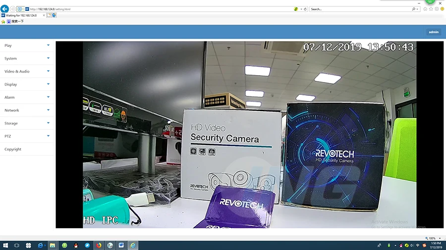The width and height of the screenshot is (446, 250).
Task: Click the live camera video feed
Action: (249, 135)
